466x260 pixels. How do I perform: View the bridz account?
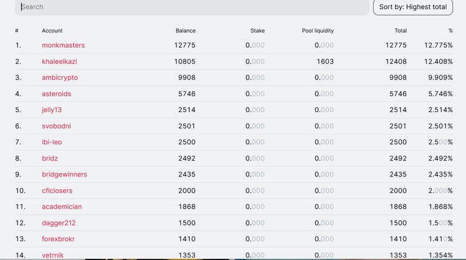click(50, 159)
